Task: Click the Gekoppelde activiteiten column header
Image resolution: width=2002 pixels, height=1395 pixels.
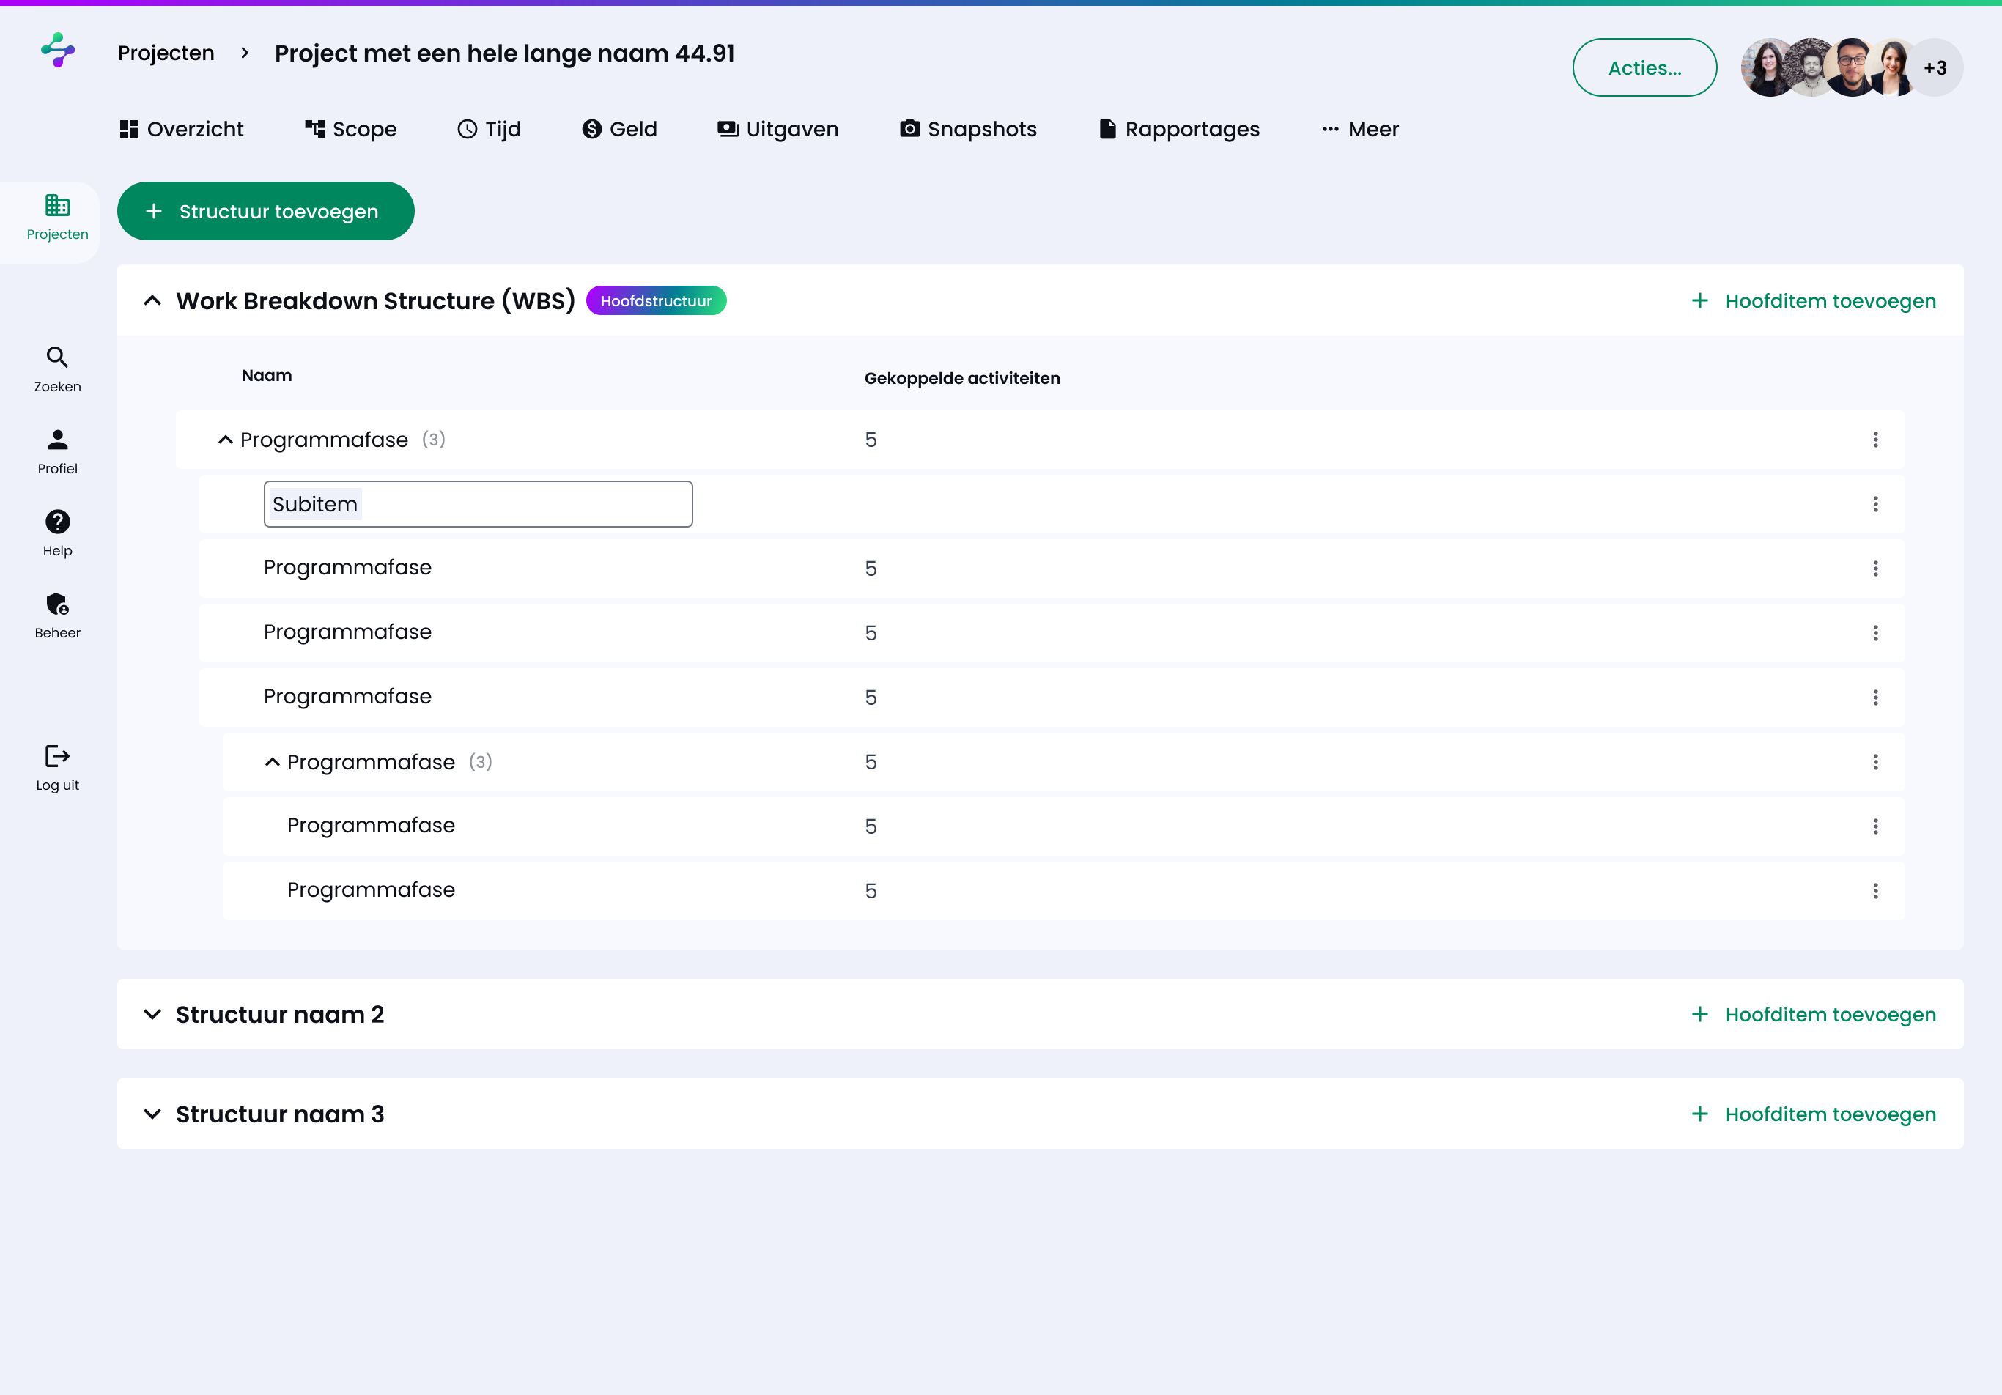Action: (961, 378)
